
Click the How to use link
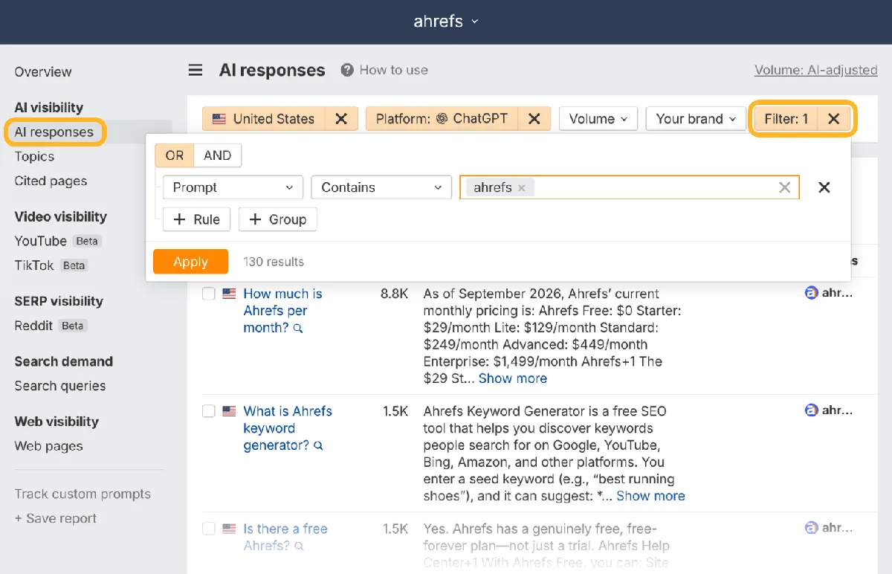(394, 70)
